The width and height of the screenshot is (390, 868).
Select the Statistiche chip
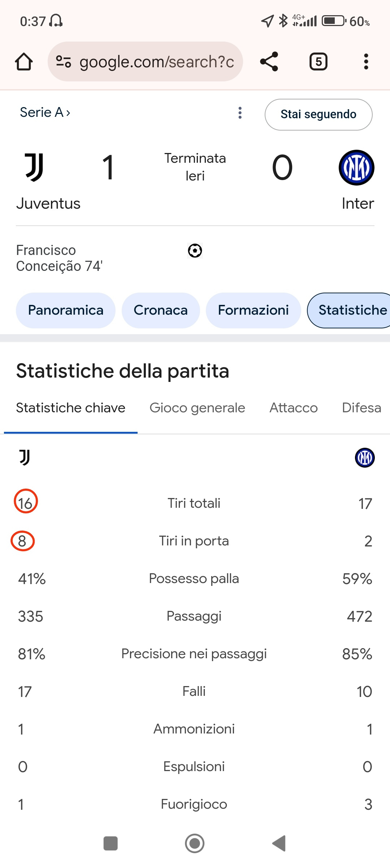pyautogui.click(x=349, y=310)
